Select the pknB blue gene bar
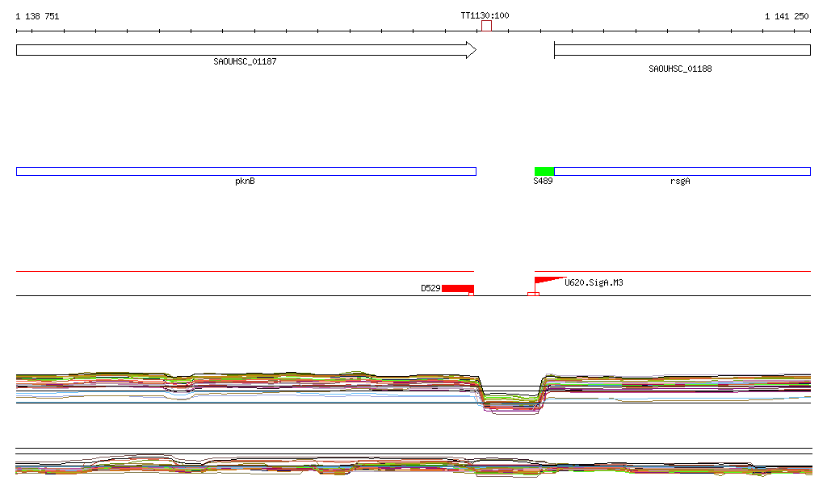 click(246, 171)
